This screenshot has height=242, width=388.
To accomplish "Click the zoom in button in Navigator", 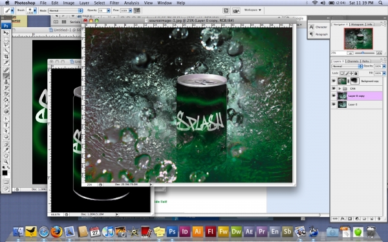I will click(379, 53).
